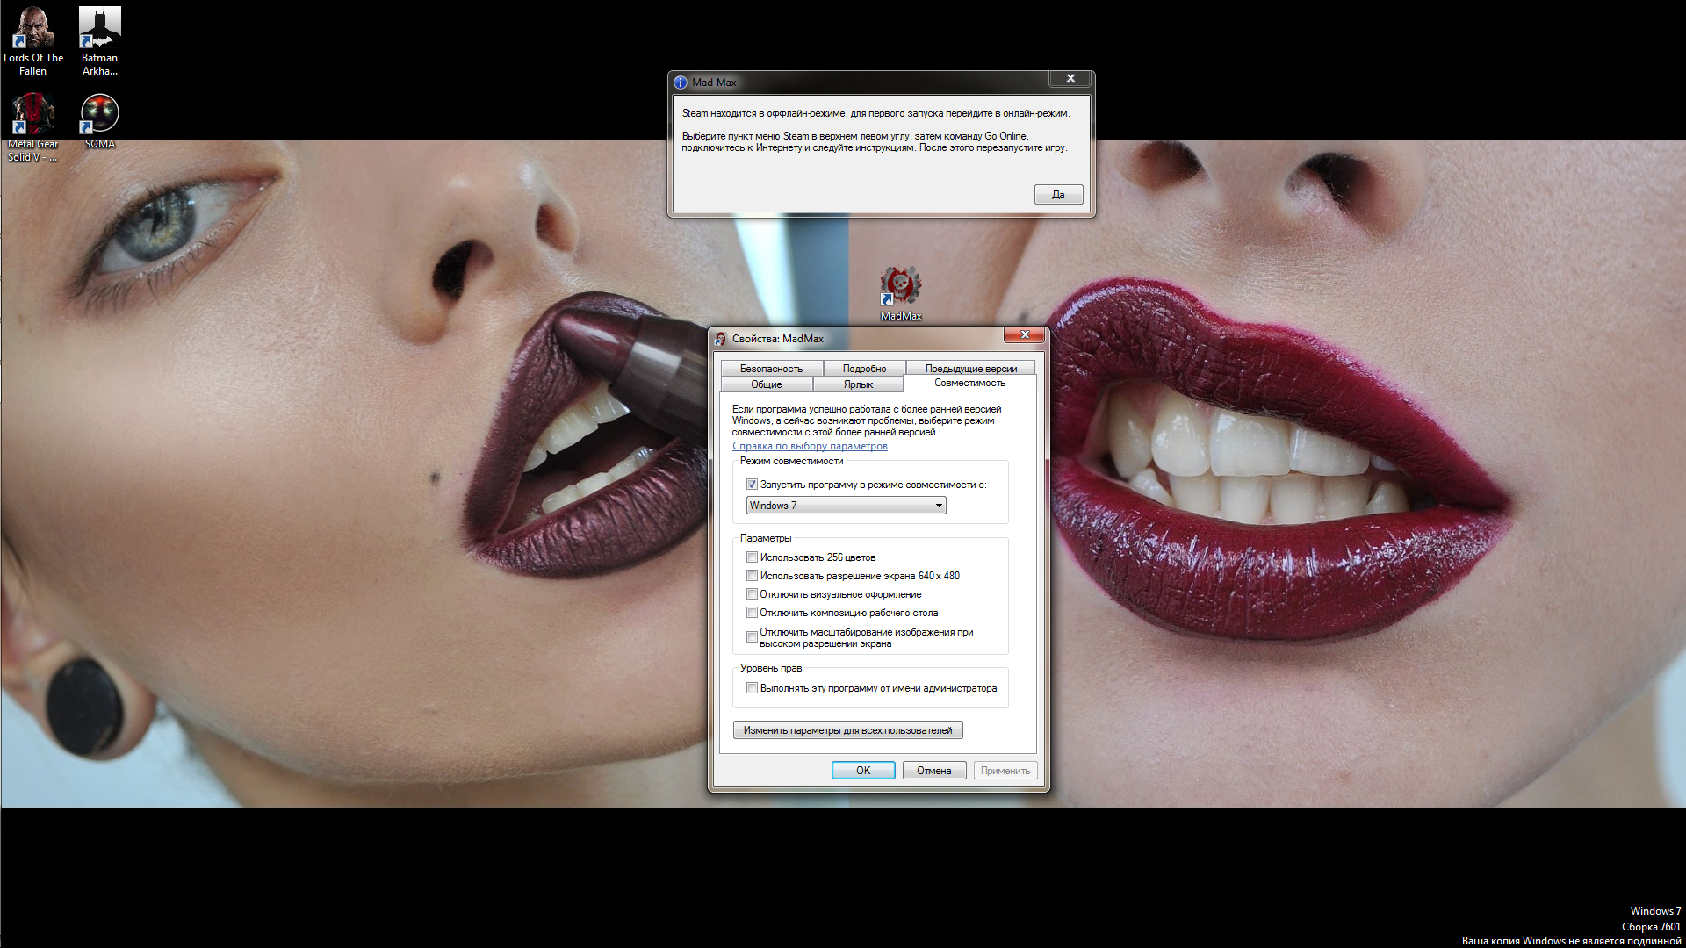Select the Metal Gear Solid V shortcut
This screenshot has width=1686, height=948.
(33, 127)
